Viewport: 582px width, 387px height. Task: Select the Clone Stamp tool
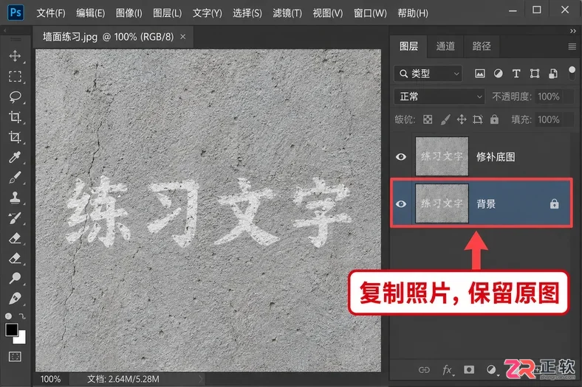tap(15, 198)
